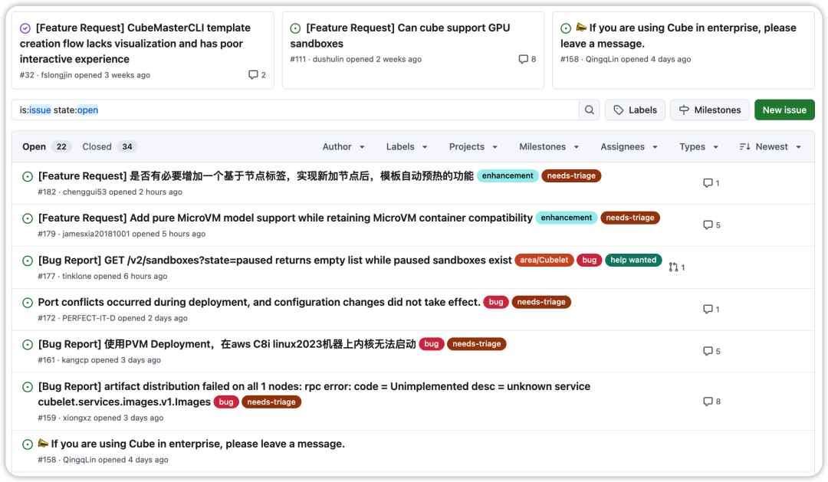Click open status icon on pinned GPU sandboxes card
The height and width of the screenshot is (482, 828).
(296, 28)
